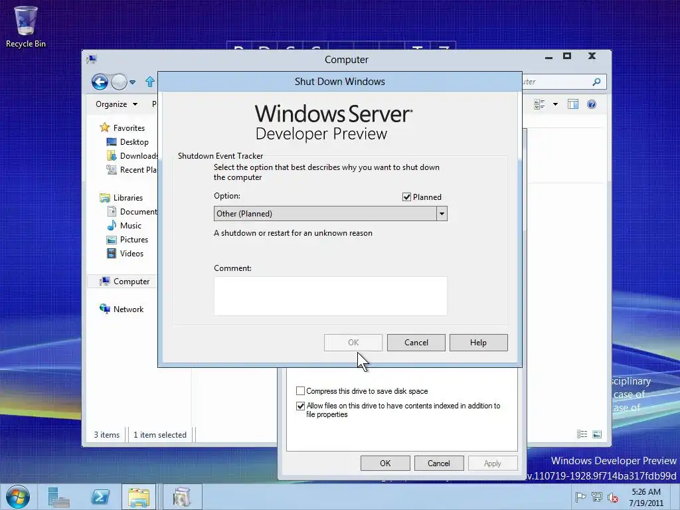The height and width of the screenshot is (510, 680).
Task: Select Desktop under Favorites
Action: tap(127, 142)
